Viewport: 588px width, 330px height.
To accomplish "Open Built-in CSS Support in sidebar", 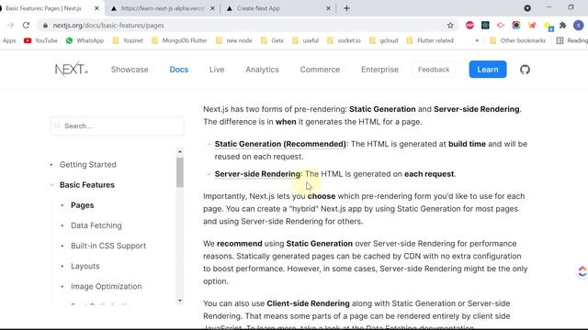I will click(108, 246).
